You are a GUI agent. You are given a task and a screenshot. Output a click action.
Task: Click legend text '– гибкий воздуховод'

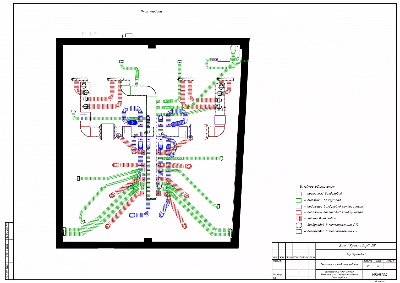(x=320, y=218)
